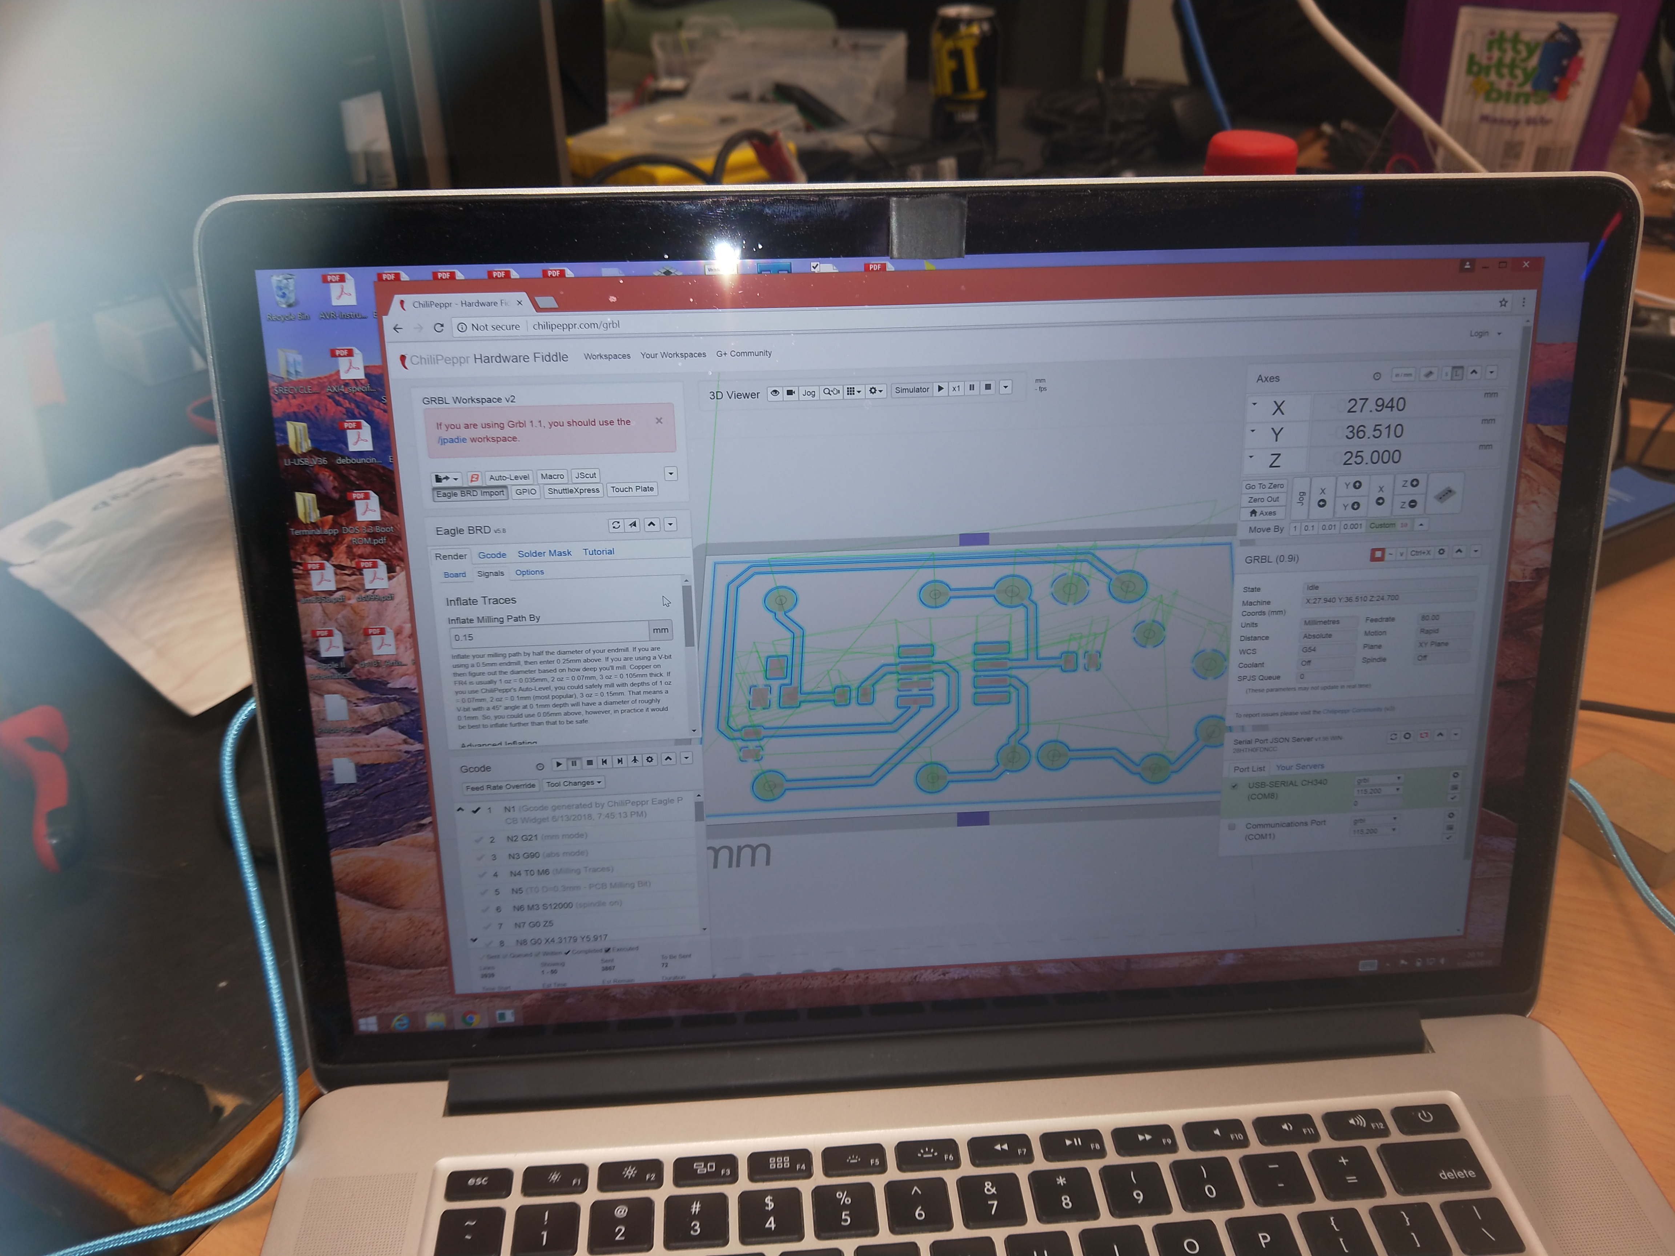Toggle the Touch Plate widget button
This screenshot has width=1675, height=1256.
pyautogui.click(x=632, y=489)
